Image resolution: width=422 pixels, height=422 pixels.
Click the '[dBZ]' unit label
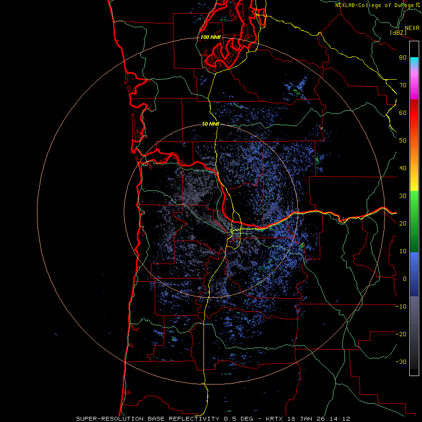(x=398, y=32)
